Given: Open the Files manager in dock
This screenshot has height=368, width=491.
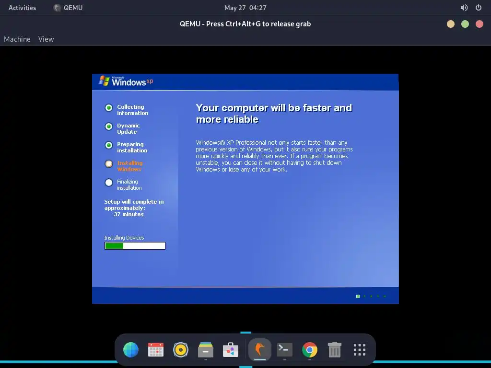Looking at the screenshot, I should [x=206, y=349].
